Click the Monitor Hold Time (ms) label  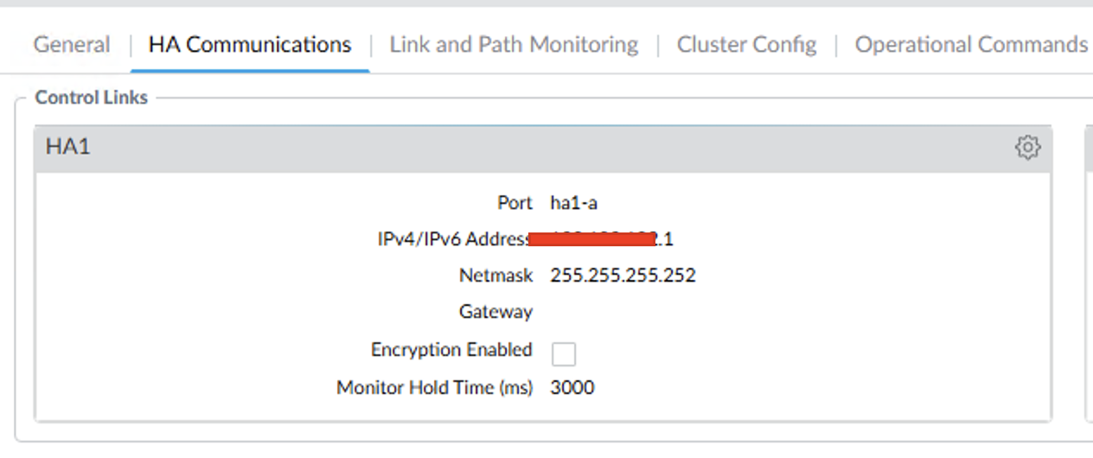click(x=435, y=387)
